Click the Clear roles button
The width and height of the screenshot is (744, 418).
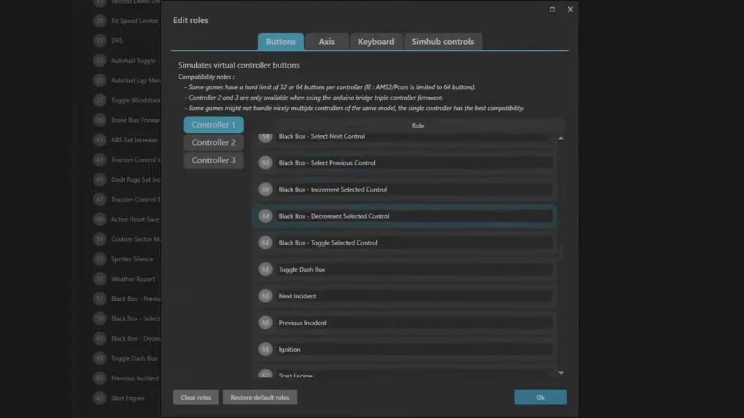click(x=195, y=397)
